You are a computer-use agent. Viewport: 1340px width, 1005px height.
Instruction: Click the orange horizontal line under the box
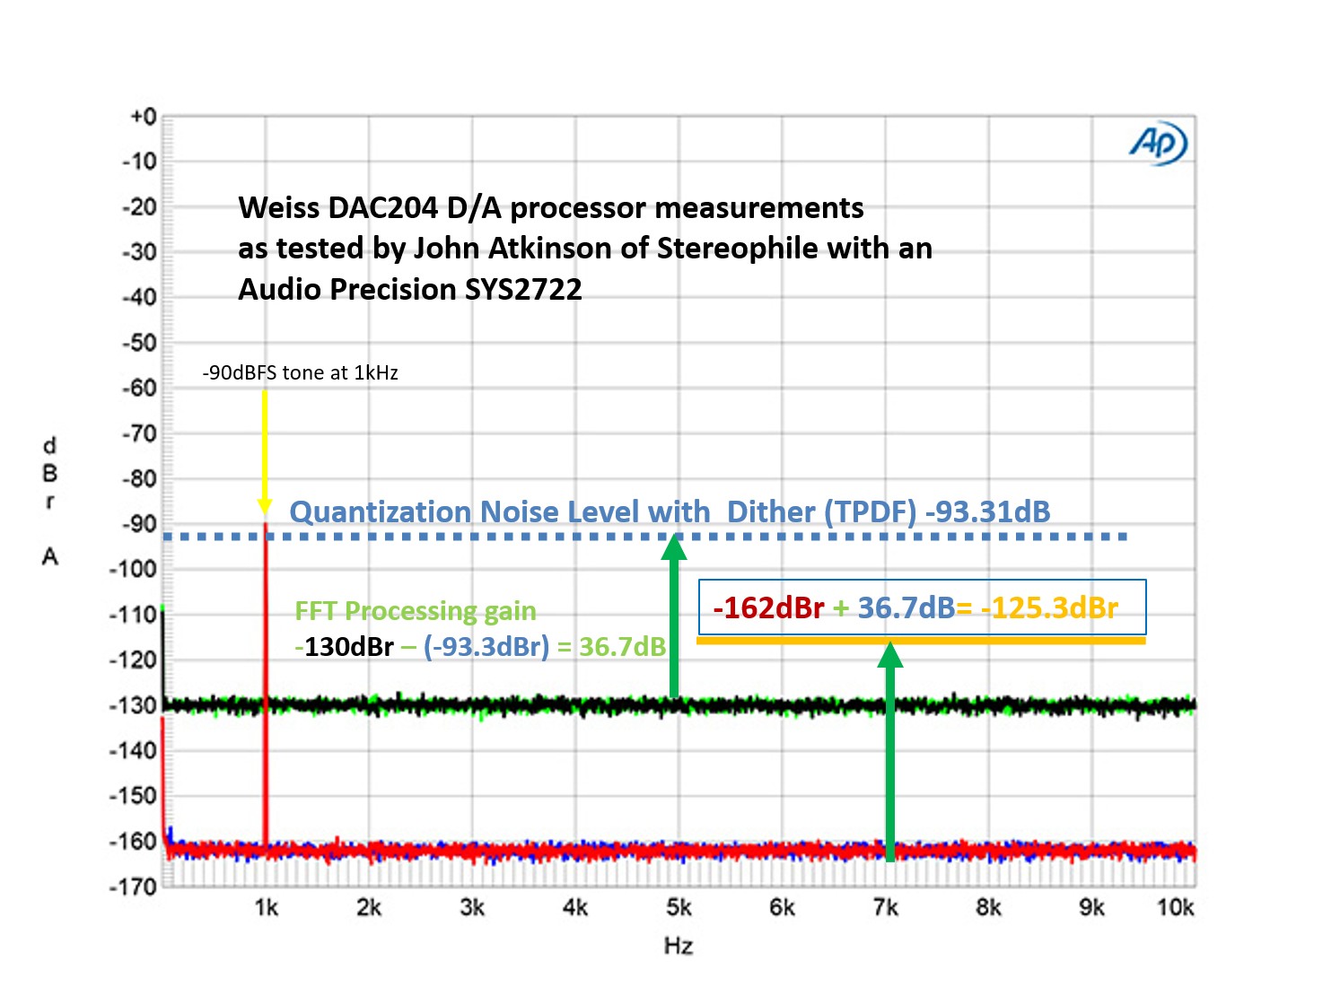pos(921,641)
